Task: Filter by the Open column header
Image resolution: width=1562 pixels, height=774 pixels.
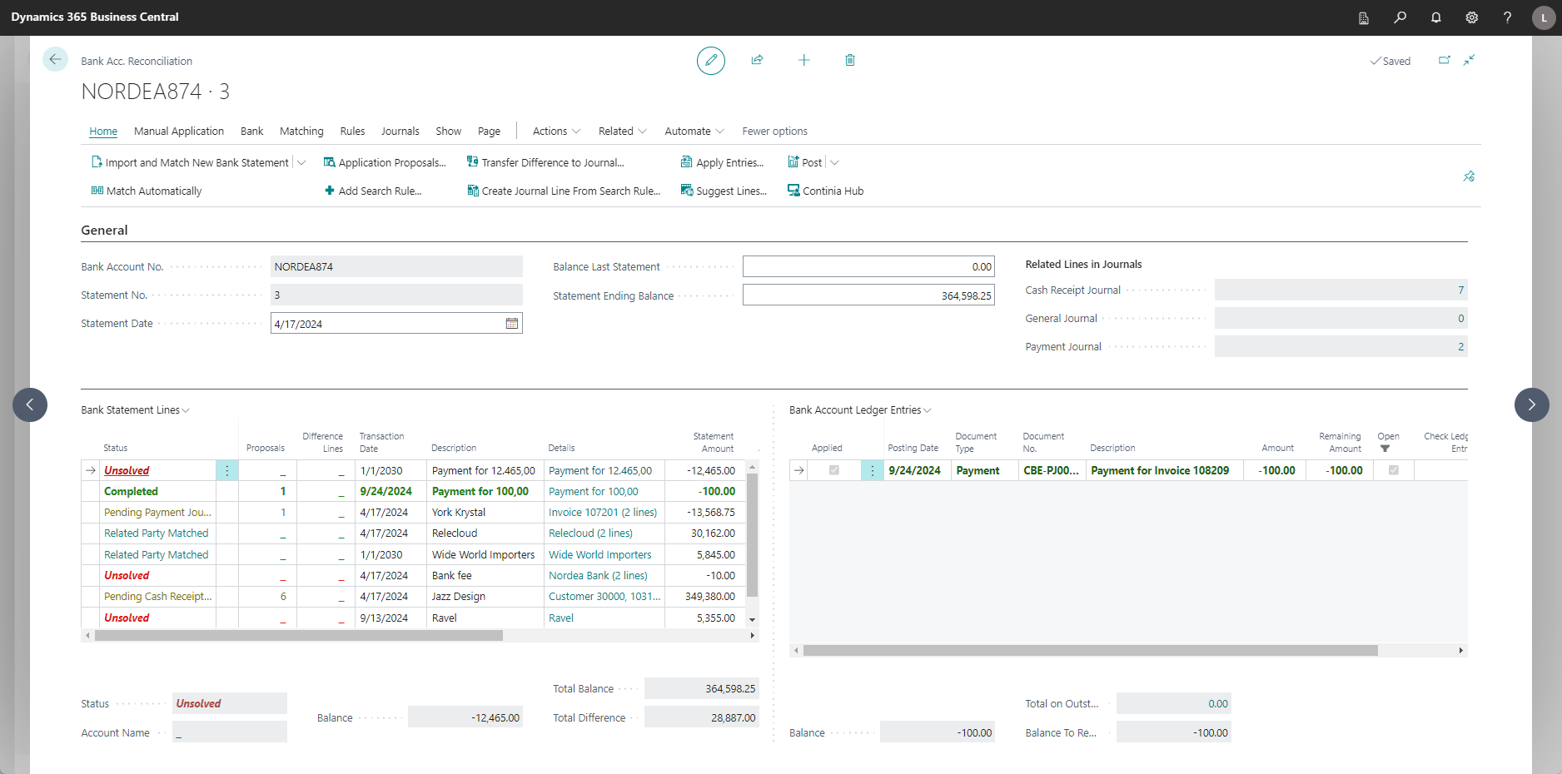Action: click(1388, 442)
